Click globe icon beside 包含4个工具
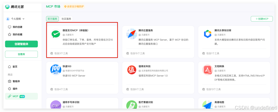Viewport: 278px width, 112px height. [x=52, y=89]
